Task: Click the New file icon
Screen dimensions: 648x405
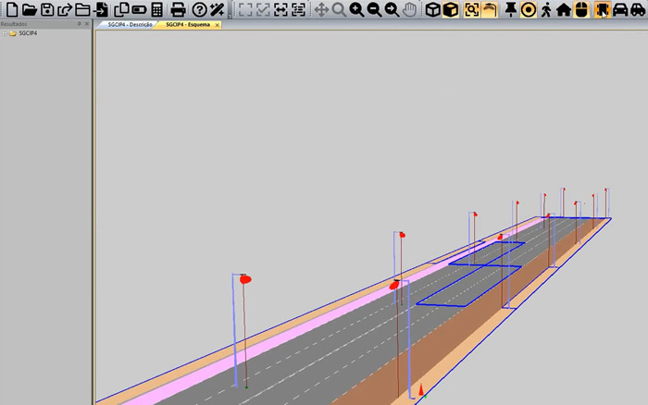Action: tap(10, 9)
